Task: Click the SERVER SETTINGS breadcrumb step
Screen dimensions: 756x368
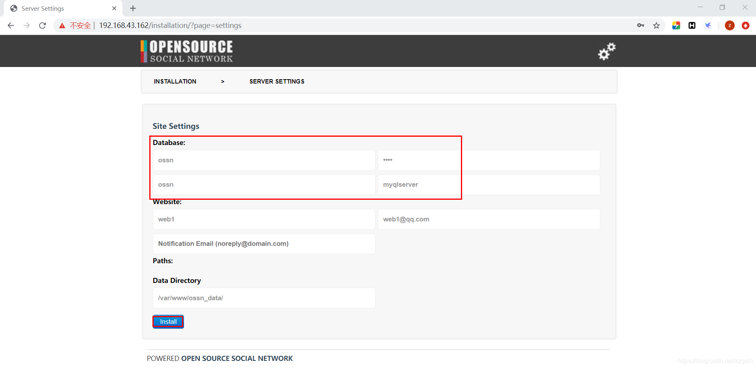Action: [x=277, y=82]
